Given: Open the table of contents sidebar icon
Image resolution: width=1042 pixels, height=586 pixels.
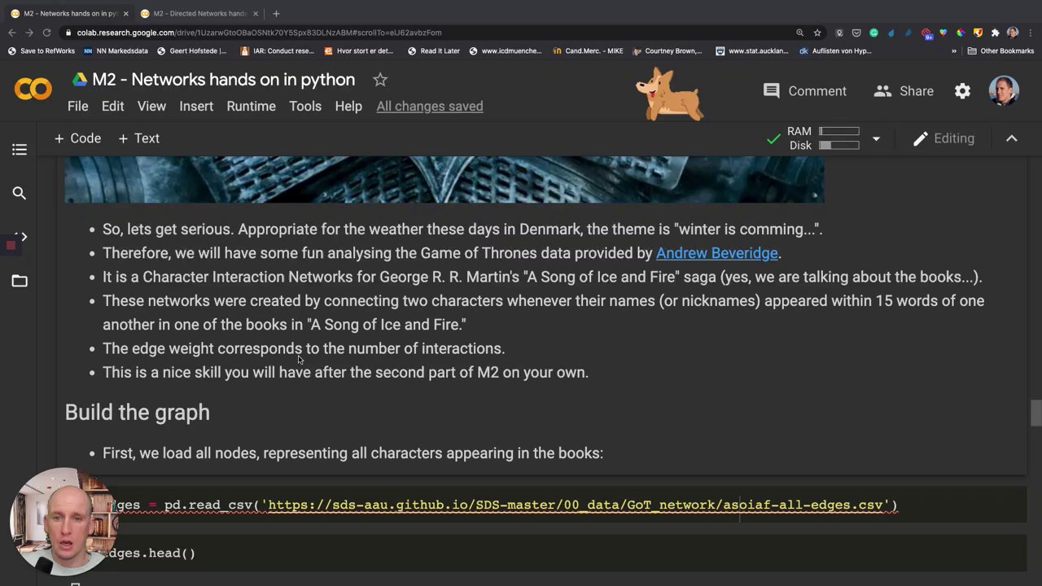Looking at the screenshot, I should pyautogui.click(x=20, y=150).
